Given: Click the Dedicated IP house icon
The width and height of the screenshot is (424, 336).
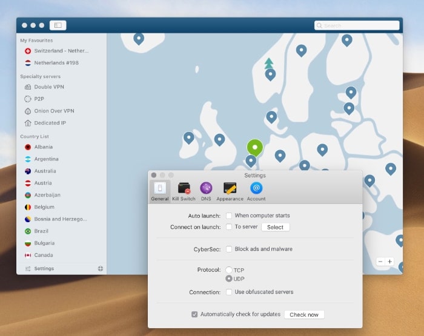Looking at the screenshot, I should tap(28, 123).
